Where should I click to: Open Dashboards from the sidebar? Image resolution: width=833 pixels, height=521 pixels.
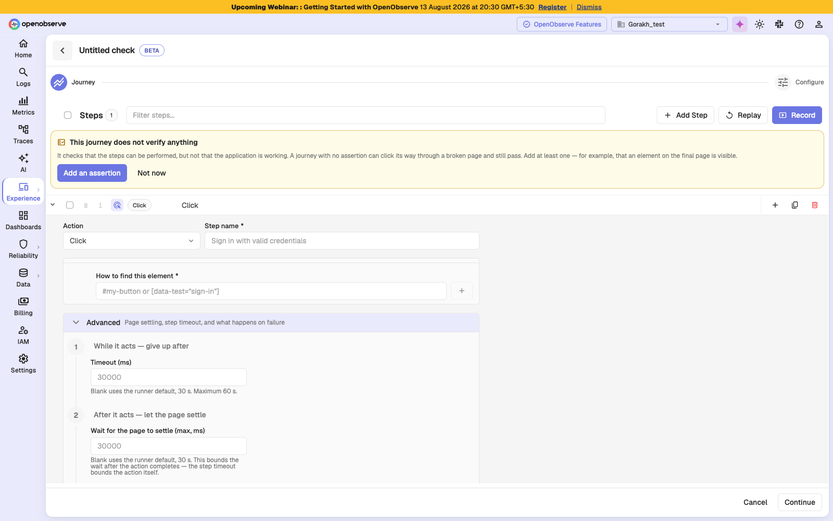(x=23, y=220)
